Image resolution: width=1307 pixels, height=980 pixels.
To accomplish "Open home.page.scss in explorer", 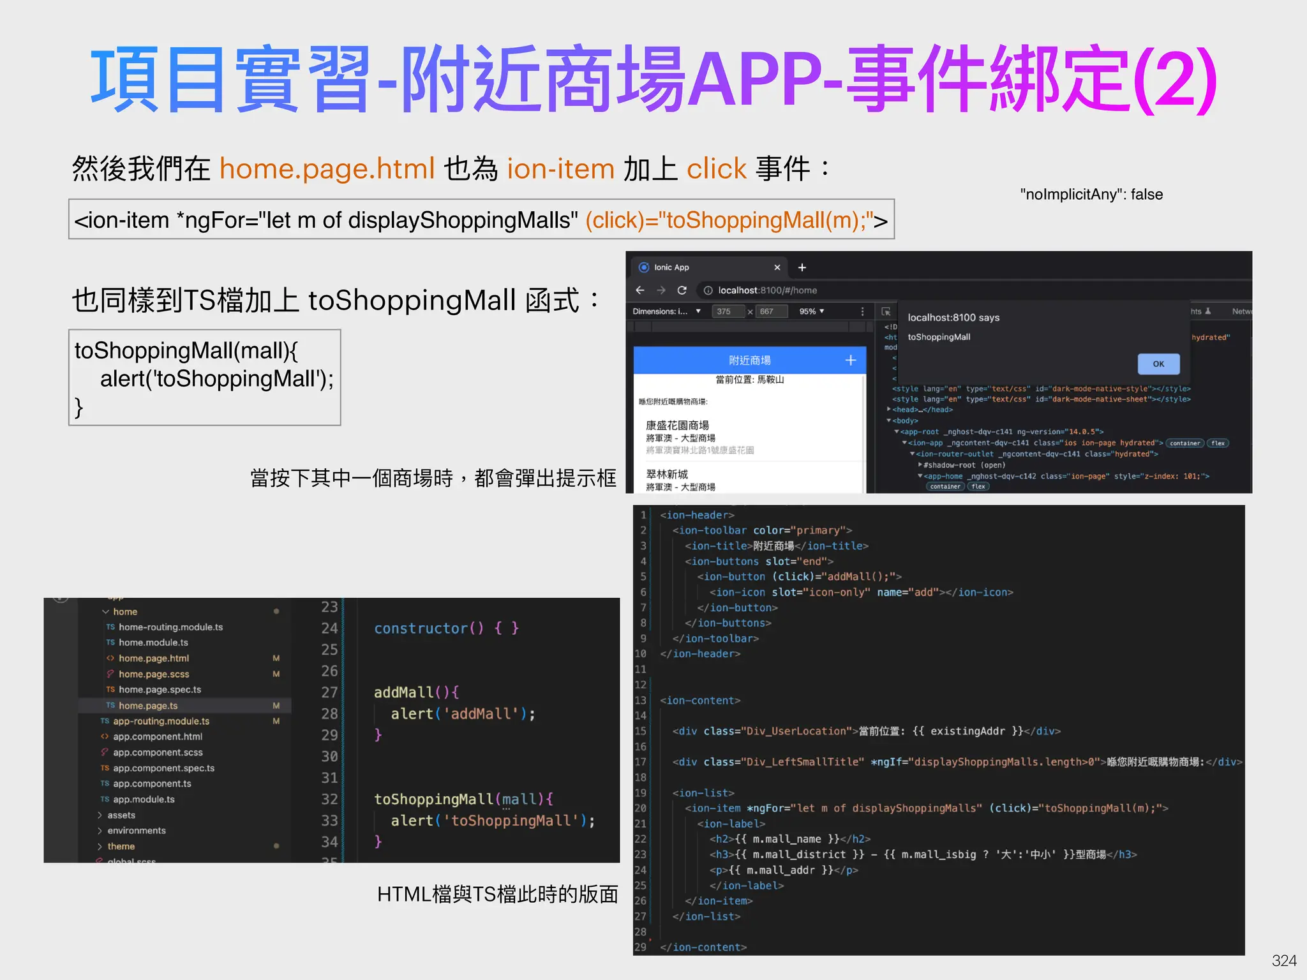I will [x=154, y=674].
